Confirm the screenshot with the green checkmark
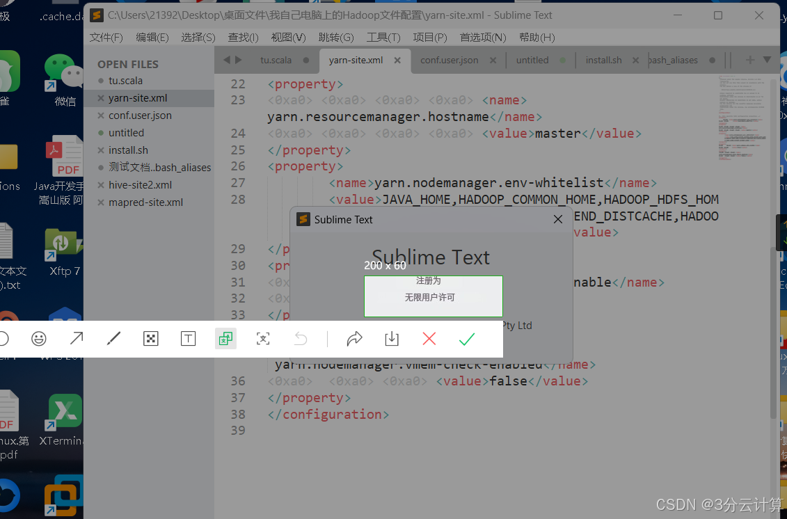 pyautogui.click(x=467, y=339)
